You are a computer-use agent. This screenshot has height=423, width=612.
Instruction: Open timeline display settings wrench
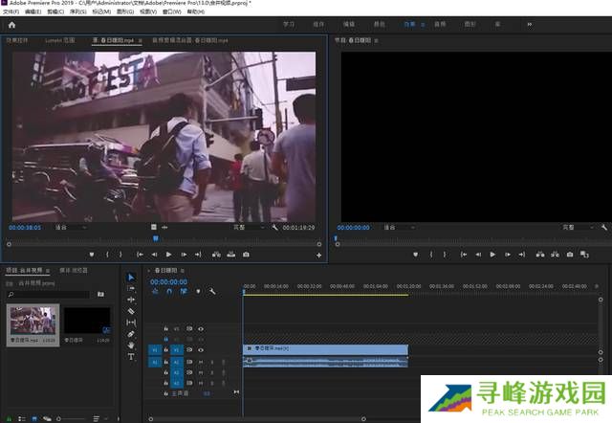point(212,291)
